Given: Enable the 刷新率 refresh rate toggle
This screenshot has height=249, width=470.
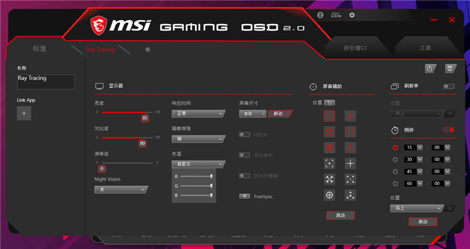Looking at the screenshot, I should (449, 86).
